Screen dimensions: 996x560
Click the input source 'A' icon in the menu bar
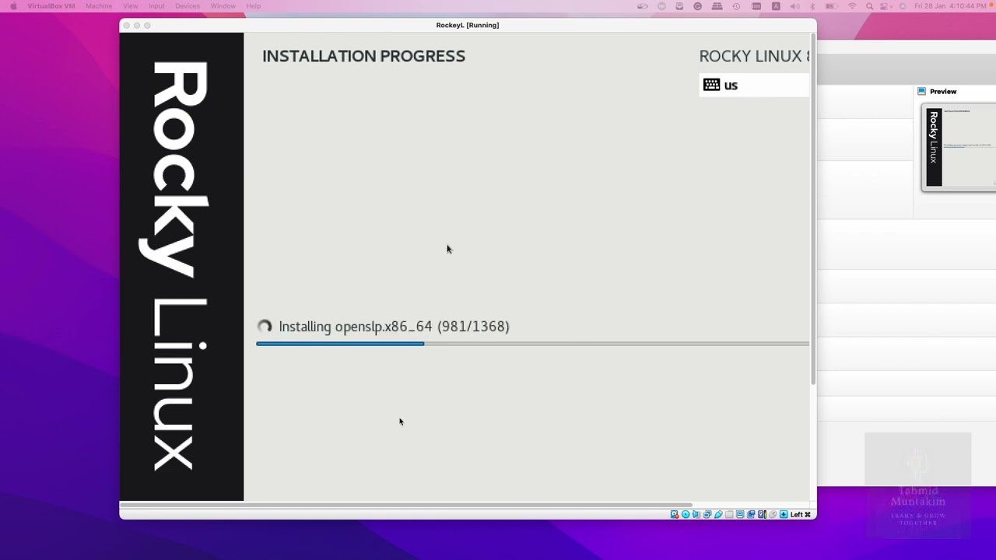(x=776, y=6)
